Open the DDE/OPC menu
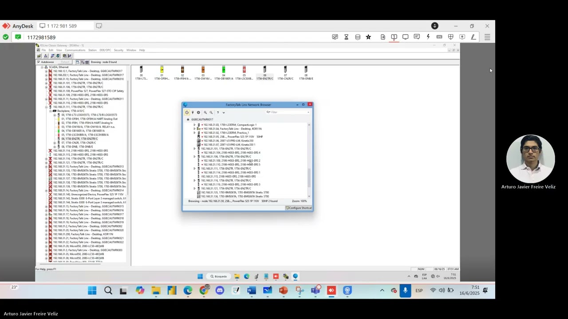The width and height of the screenshot is (568, 319). (105, 50)
